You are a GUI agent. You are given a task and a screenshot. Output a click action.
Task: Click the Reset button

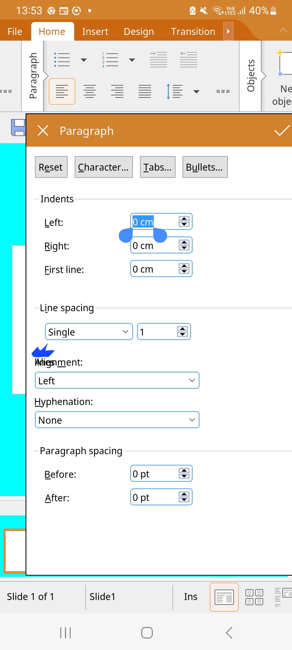[x=51, y=167]
